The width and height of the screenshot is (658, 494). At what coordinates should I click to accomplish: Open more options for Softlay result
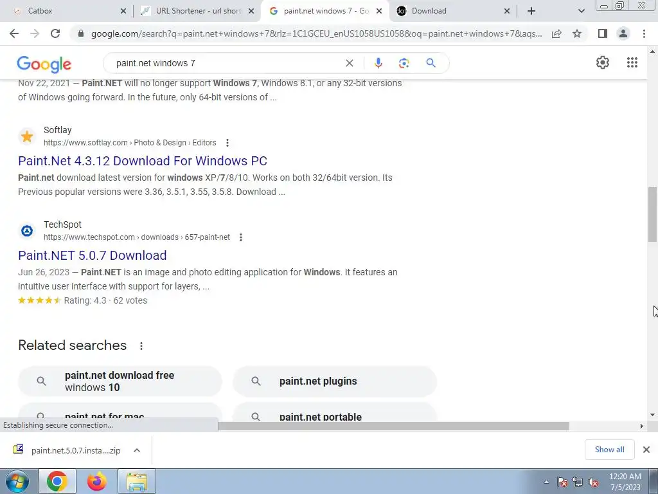[x=227, y=143]
